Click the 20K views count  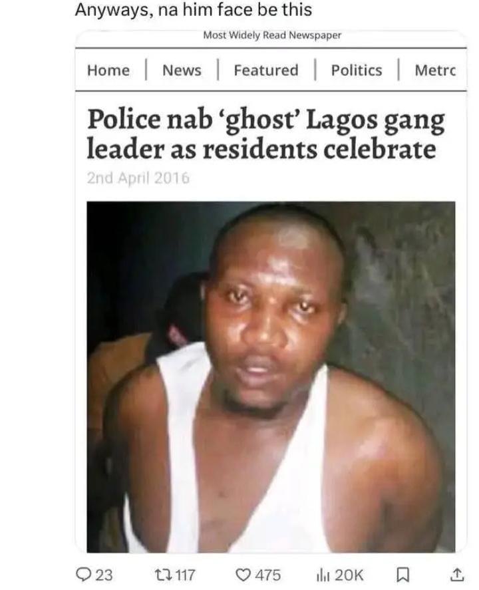pyautogui.click(x=349, y=575)
